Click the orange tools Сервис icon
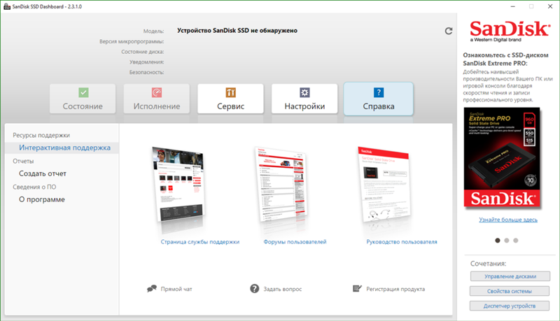The height and width of the screenshot is (321, 560). tap(231, 93)
